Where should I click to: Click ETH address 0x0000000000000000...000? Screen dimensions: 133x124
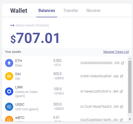[100, 63]
